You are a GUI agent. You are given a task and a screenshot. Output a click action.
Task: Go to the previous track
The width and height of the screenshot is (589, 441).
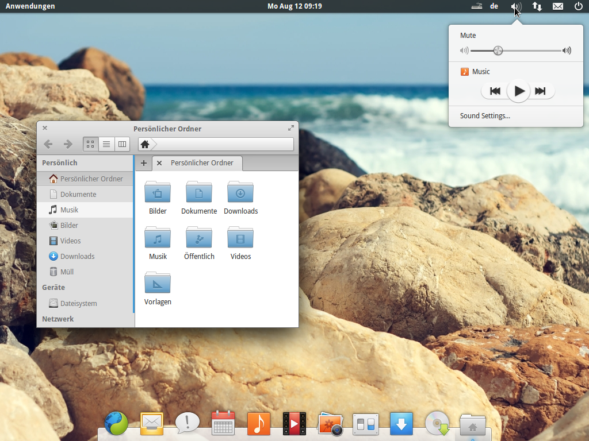pyautogui.click(x=495, y=91)
